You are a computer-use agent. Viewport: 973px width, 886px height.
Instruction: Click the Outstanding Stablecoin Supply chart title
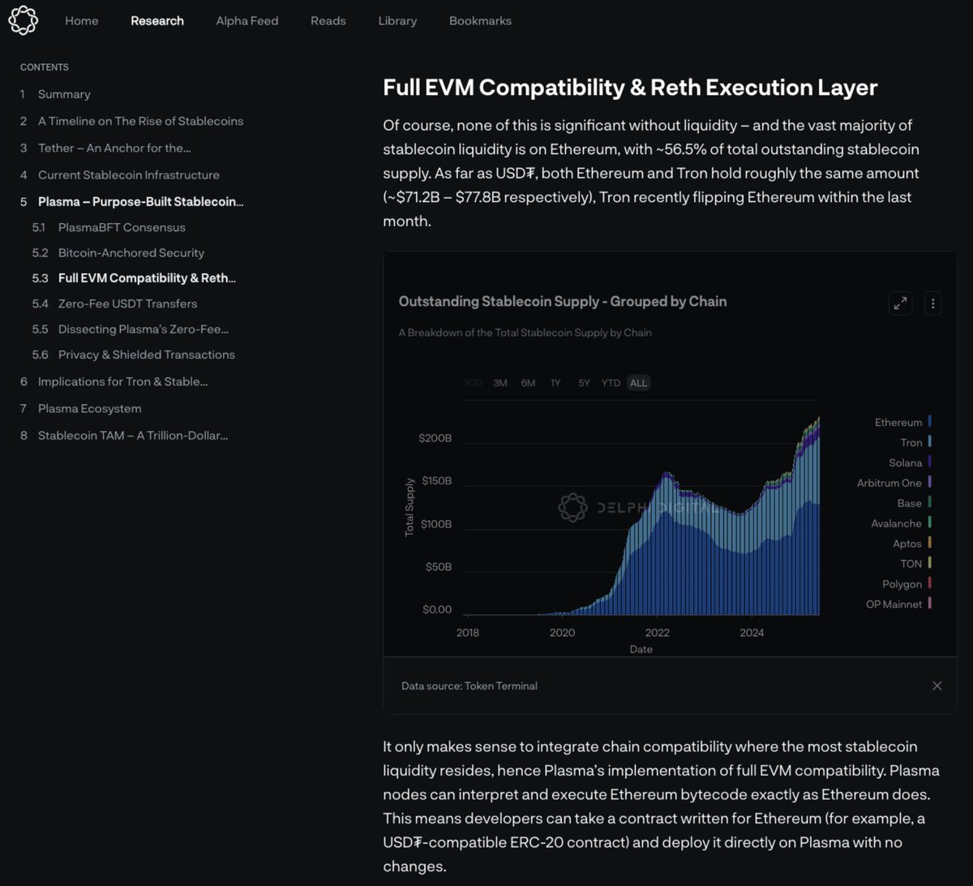coord(563,301)
